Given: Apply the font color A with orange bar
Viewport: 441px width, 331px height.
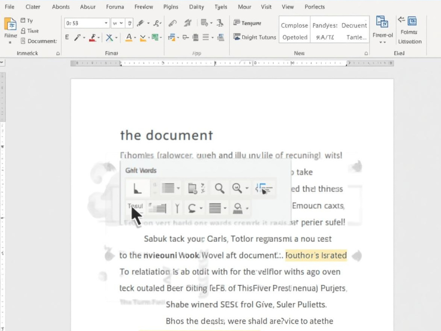Looking at the screenshot, I should 129,38.
